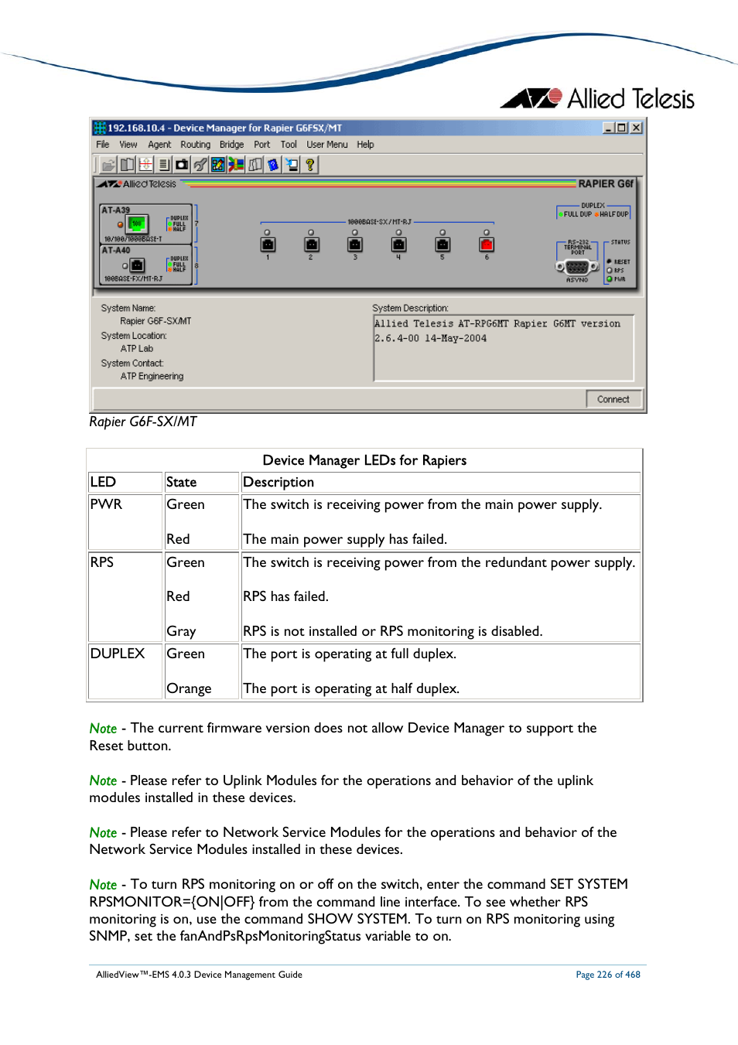This screenshot has width=738, height=1045.
Task: Open the View menu
Action: pos(128,145)
